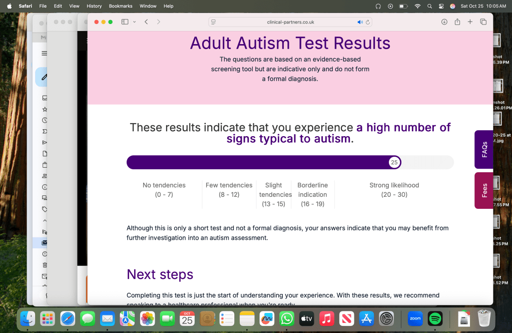The image size is (512, 333).
Task: Click the clinical-partners.co.uk address bar
Action: pyautogui.click(x=290, y=22)
